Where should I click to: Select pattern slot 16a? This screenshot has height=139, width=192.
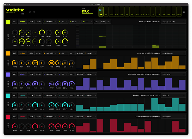179,12
